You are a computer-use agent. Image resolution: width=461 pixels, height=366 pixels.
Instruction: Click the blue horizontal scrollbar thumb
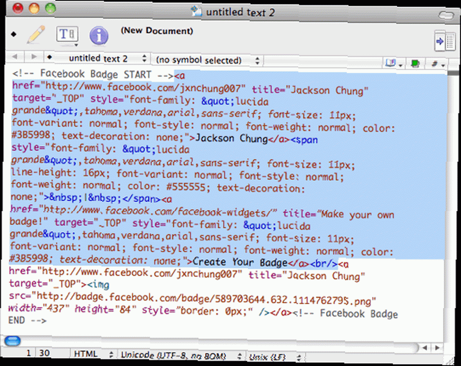[x=12, y=341]
